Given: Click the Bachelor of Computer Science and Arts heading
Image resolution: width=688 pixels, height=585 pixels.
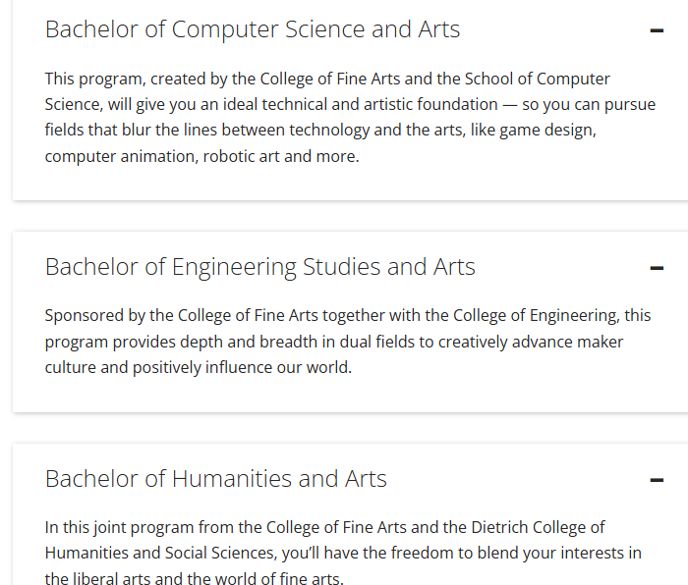Looking at the screenshot, I should click(x=253, y=29).
